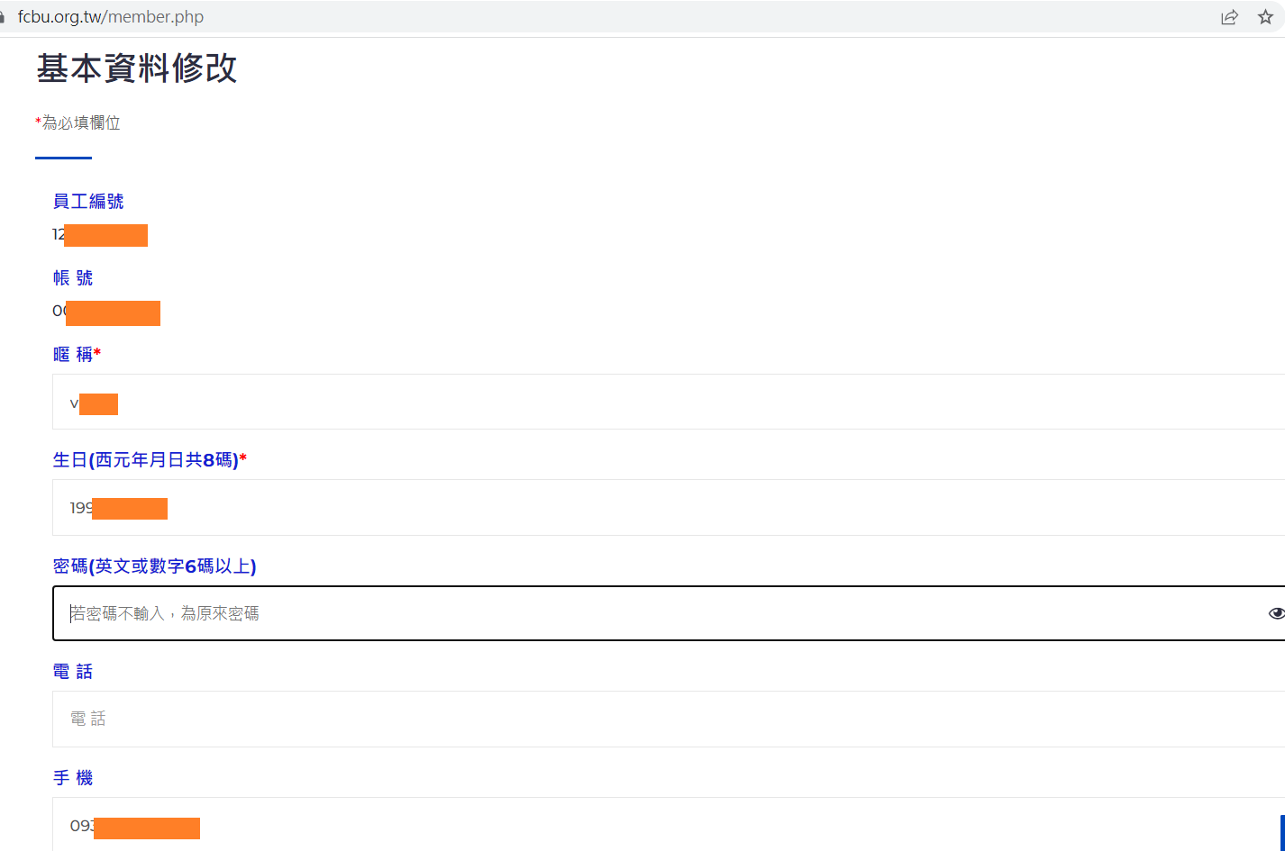Show password using the eye icon

point(1276,613)
